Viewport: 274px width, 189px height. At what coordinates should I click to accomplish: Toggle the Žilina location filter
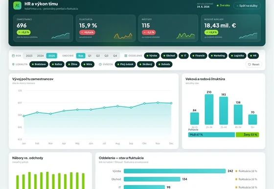point(73,64)
